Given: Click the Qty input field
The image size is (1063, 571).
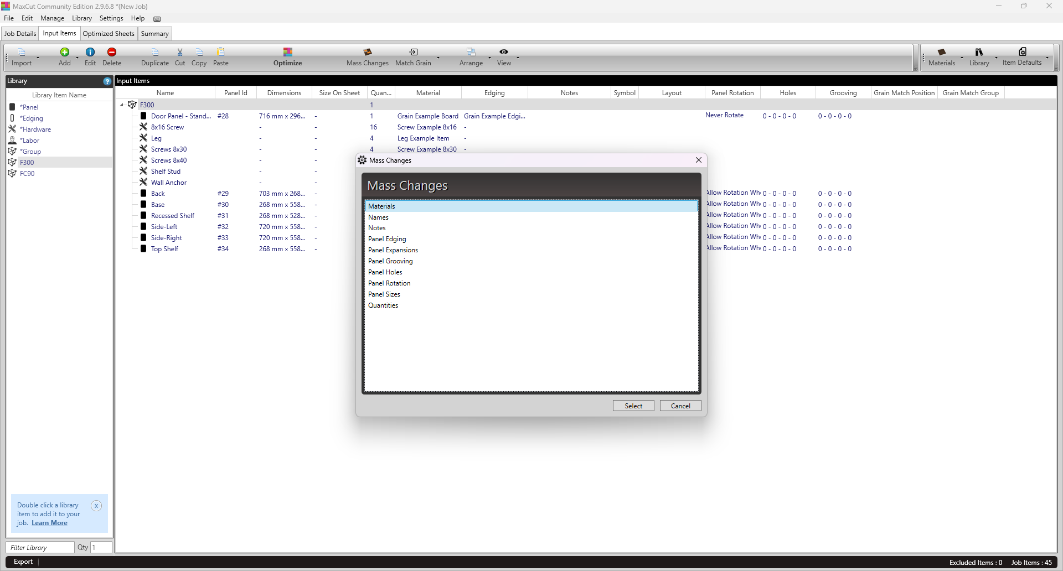Looking at the screenshot, I should point(101,547).
